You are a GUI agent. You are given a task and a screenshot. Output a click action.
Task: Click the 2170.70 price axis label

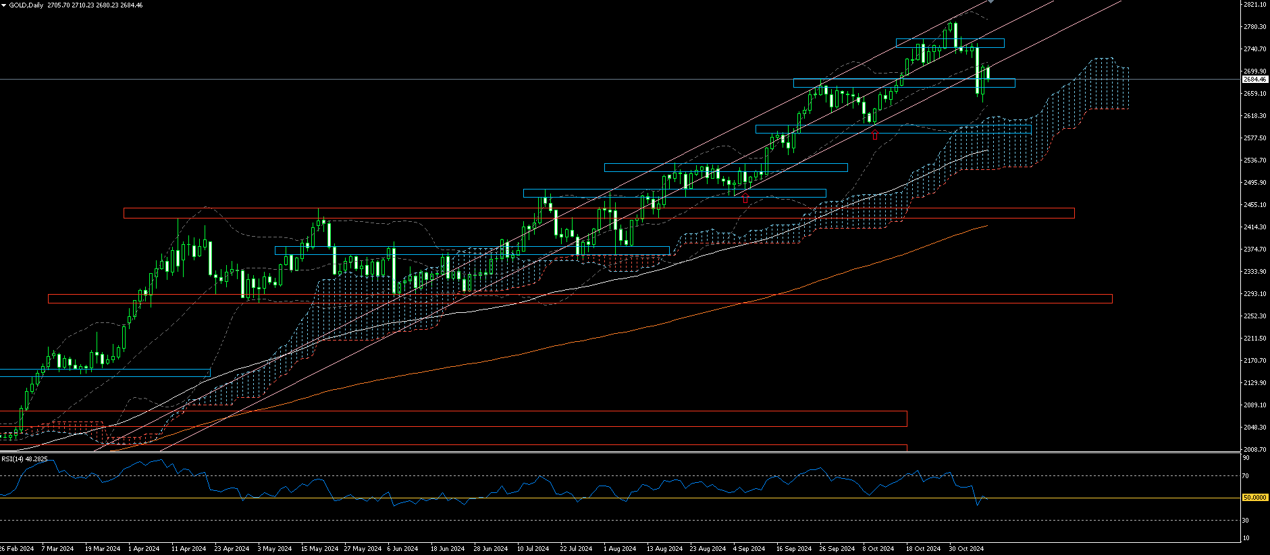(1254, 361)
